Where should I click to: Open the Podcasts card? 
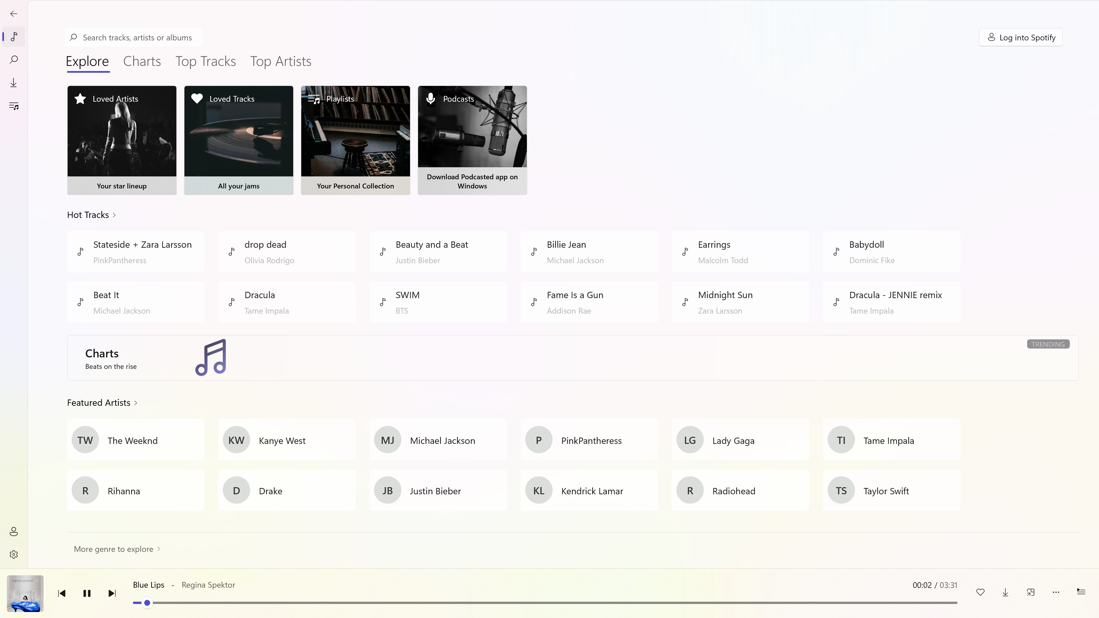point(473,140)
